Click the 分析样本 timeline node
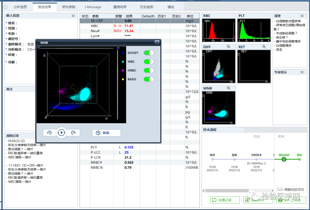 point(256,159)
